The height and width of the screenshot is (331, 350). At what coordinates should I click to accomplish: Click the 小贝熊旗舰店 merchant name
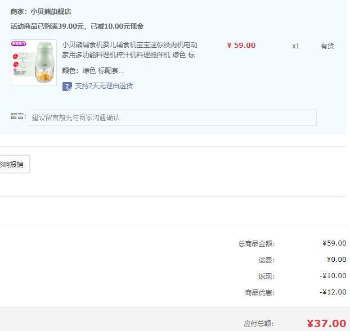(x=51, y=12)
